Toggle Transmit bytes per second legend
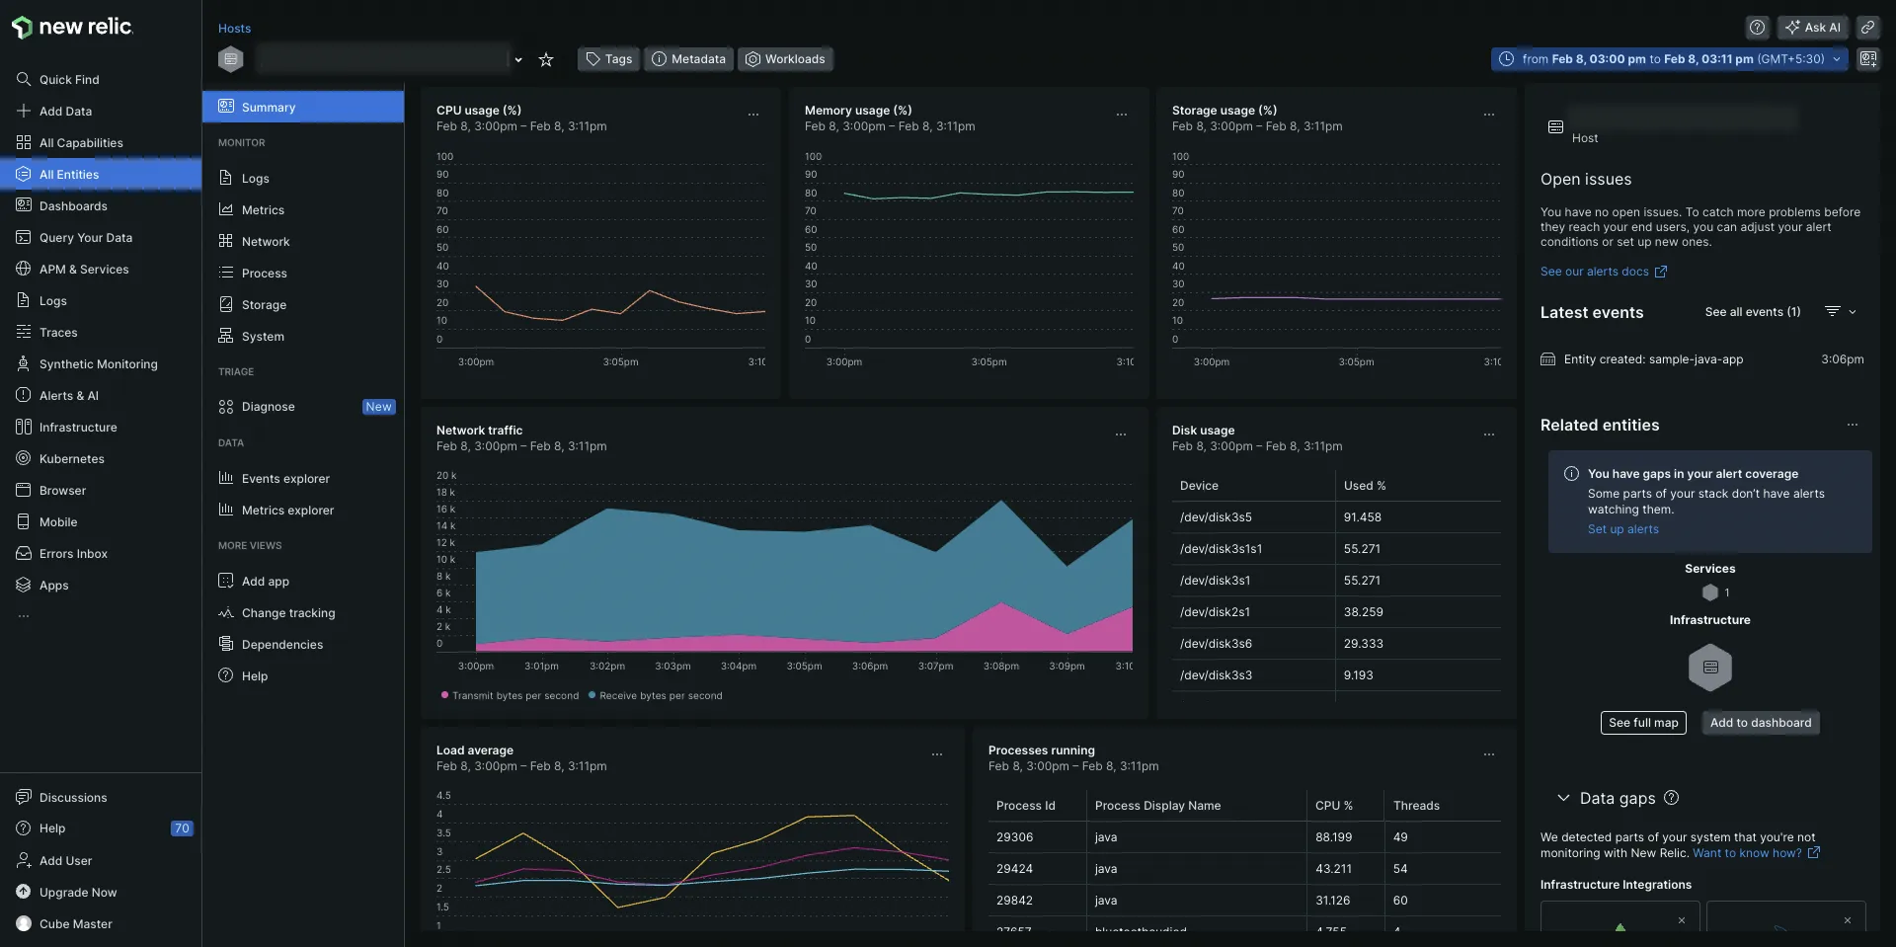 coord(510,695)
